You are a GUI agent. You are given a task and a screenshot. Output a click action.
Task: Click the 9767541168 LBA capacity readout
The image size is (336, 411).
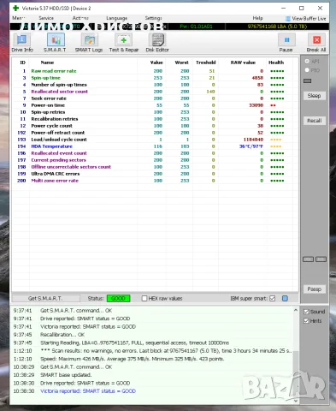coord(277,27)
